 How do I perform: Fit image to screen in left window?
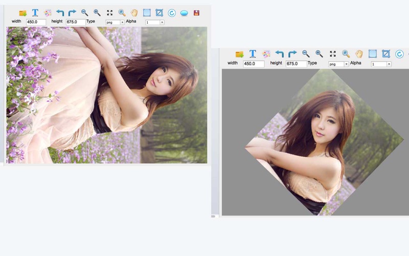tap(110, 12)
